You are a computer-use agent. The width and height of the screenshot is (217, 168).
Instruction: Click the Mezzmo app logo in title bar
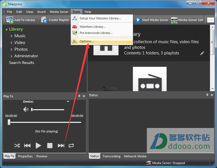(x=4, y=4)
